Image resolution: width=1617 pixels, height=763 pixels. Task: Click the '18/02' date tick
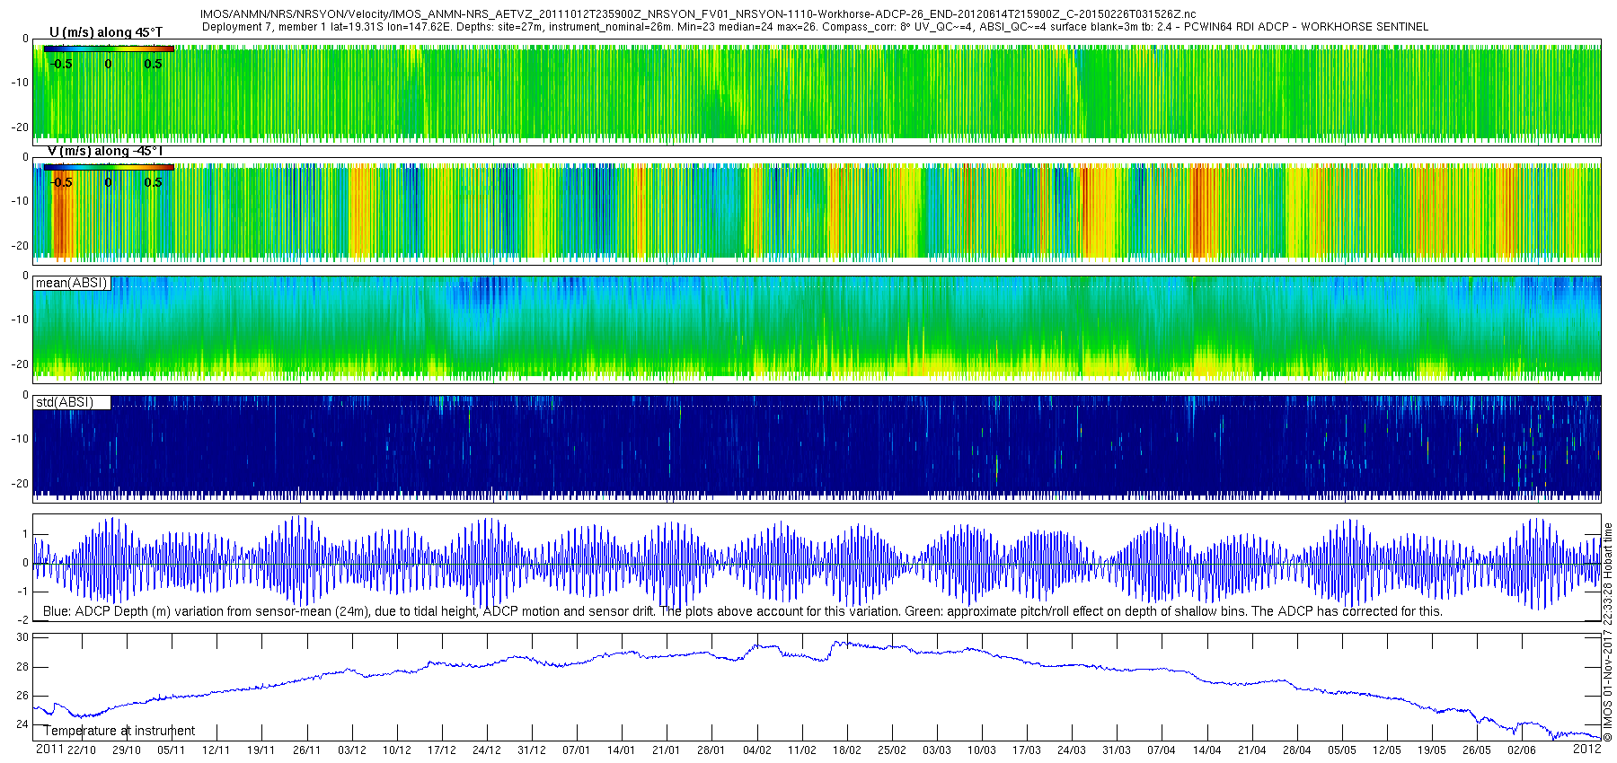pyautogui.click(x=847, y=750)
